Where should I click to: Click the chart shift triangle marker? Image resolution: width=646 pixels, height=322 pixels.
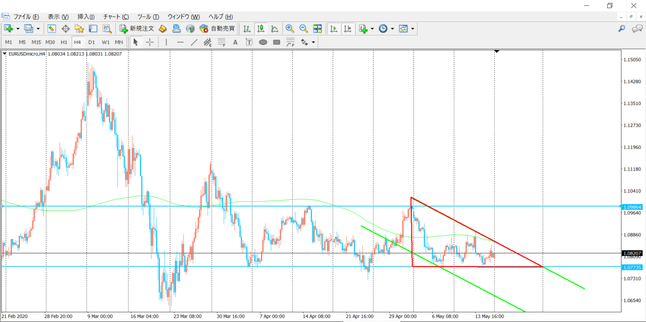(497, 51)
